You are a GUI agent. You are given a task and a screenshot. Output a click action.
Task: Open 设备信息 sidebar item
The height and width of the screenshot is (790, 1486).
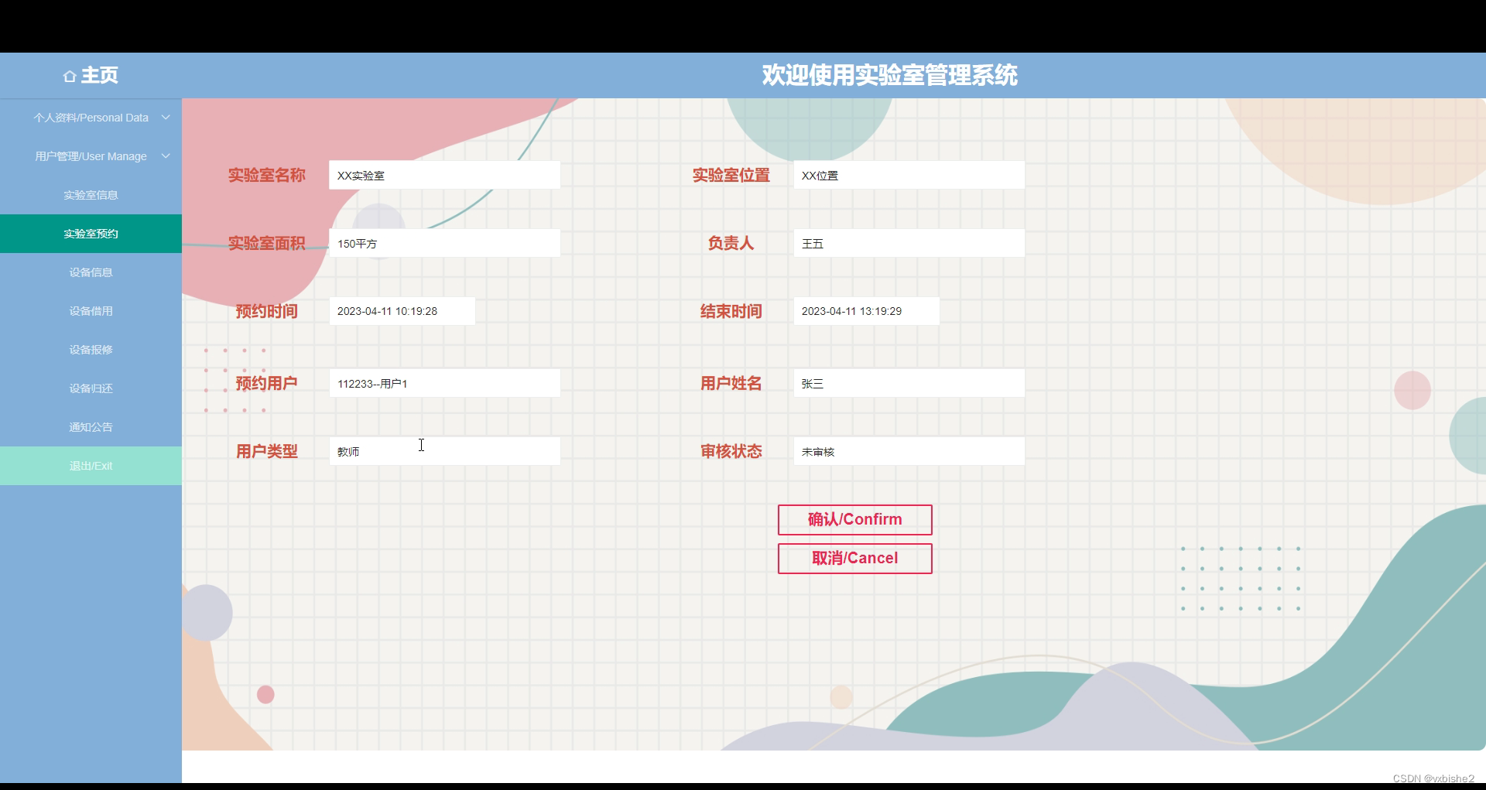click(x=91, y=272)
